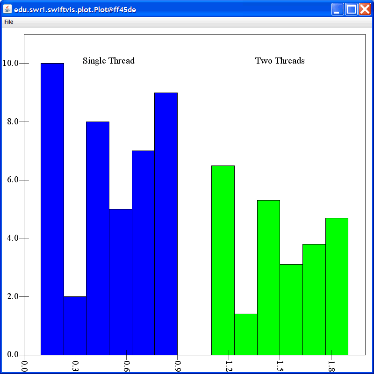This screenshot has width=374, height=374.
Task: Click the shortest green bar near 1.4
Action: pos(246,334)
